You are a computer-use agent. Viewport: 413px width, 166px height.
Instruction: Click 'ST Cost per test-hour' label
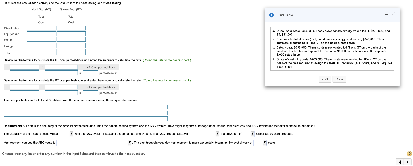pos(101,87)
